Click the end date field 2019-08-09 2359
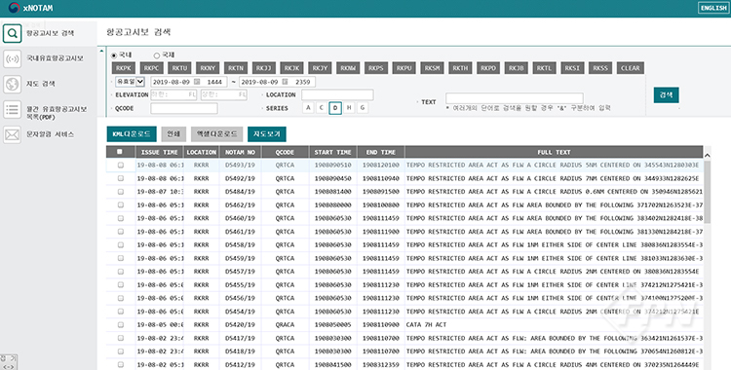This screenshot has width=731, height=370. tap(277, 82)
